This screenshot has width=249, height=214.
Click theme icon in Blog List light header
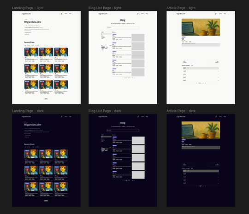[138, 14]
